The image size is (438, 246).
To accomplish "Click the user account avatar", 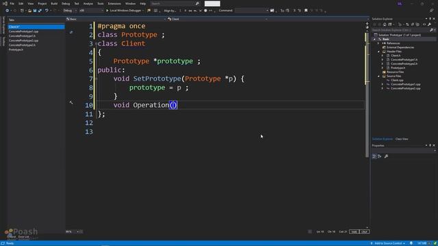I will pos(400,3).
